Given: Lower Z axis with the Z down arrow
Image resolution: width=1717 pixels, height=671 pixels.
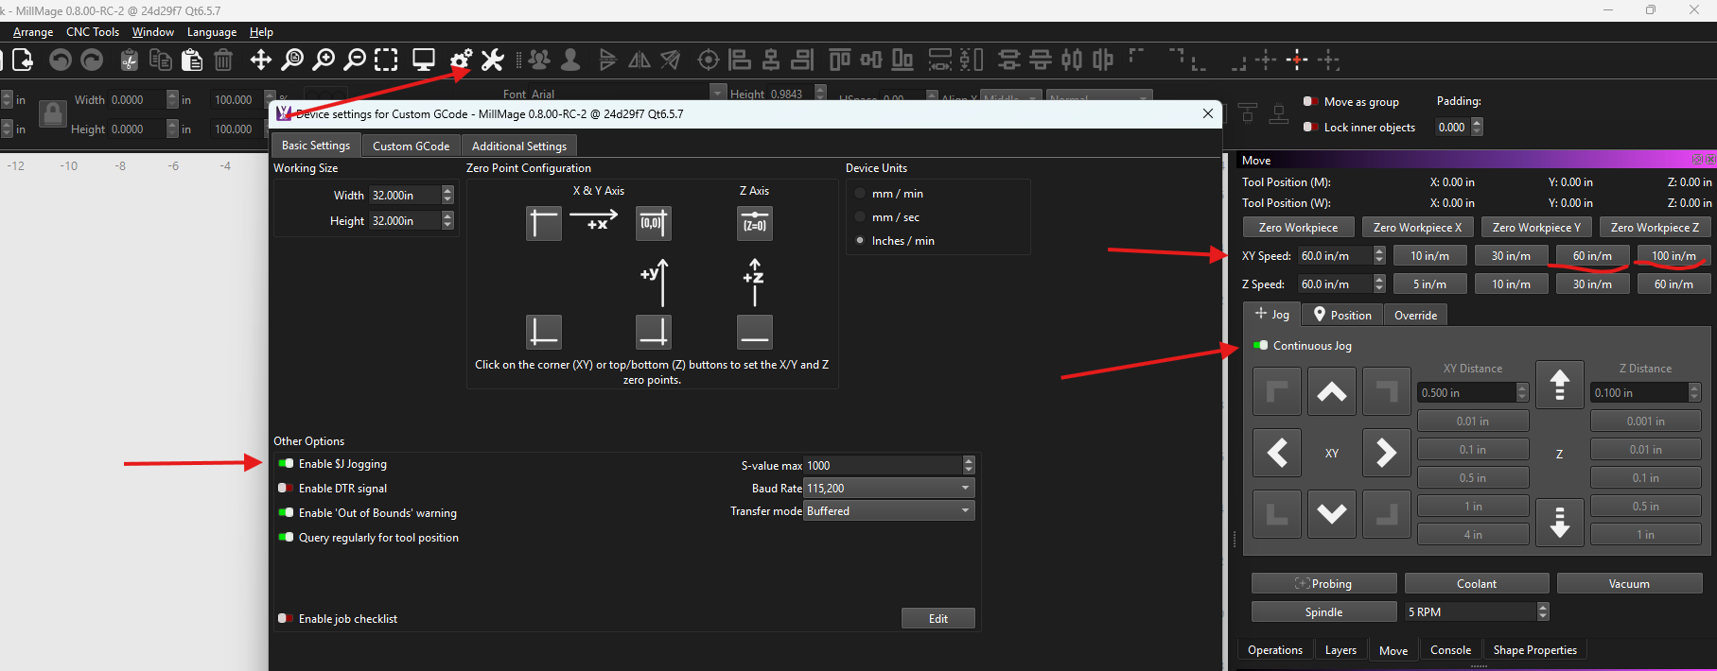Looking at the screenshot, I should tap(1560, 522).
